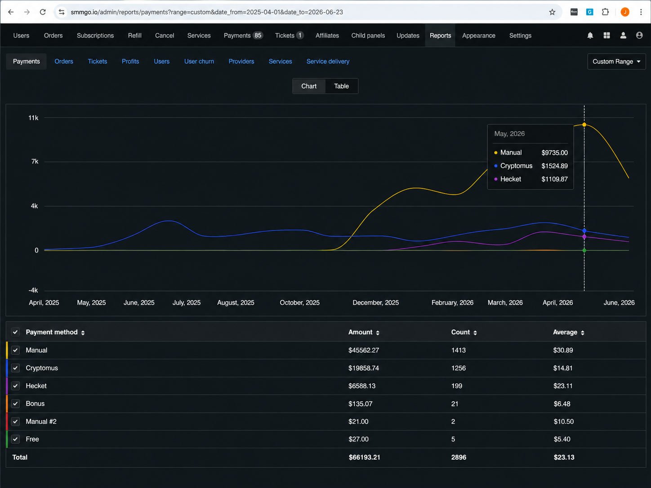Uncheck the Manual payment method checkbox
Image resolution: width=651 pixels, height=488 pixels.
pos(15,350)
